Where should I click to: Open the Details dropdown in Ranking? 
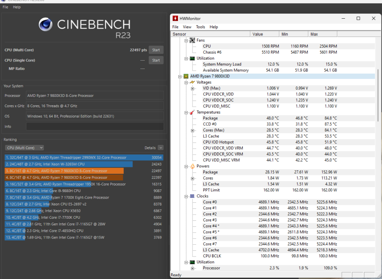point(160,148)
